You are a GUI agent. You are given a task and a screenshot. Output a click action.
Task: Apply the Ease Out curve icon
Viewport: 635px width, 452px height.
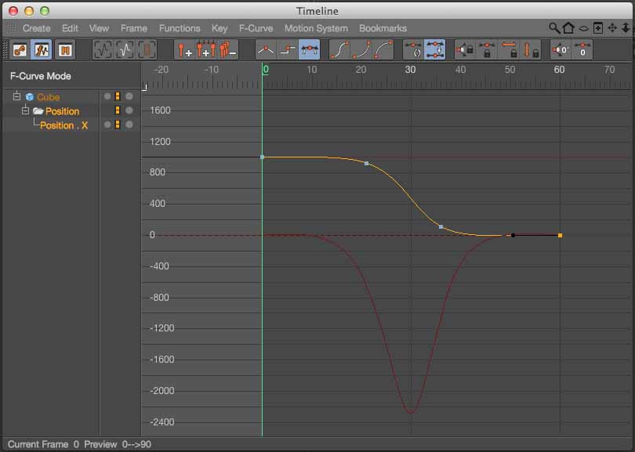click(x=383, y=50)
